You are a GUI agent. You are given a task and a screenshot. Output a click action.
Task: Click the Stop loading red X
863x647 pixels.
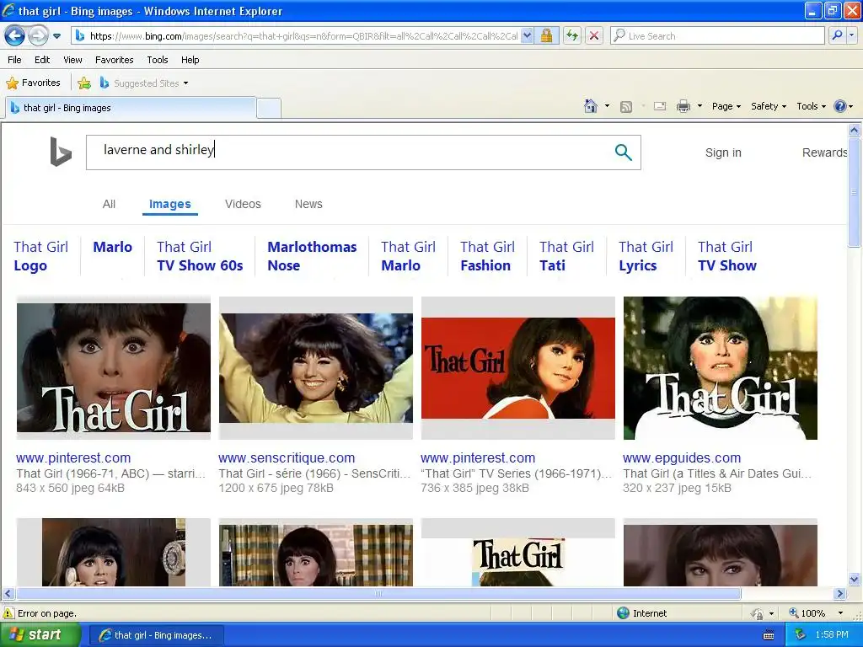click(594, 35)
